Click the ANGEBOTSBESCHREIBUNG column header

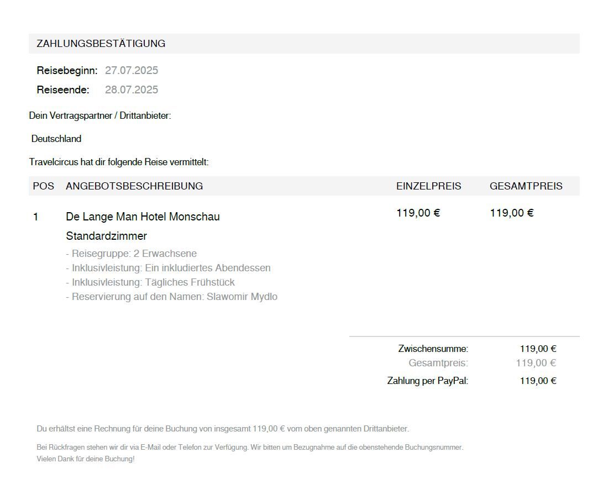134,186
